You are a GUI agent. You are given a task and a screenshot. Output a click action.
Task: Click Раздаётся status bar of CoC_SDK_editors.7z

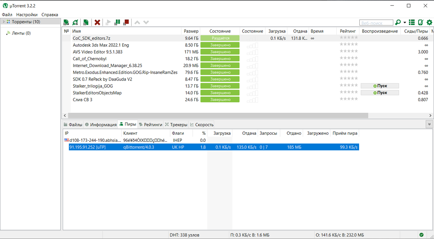click(x=220, y=38)
